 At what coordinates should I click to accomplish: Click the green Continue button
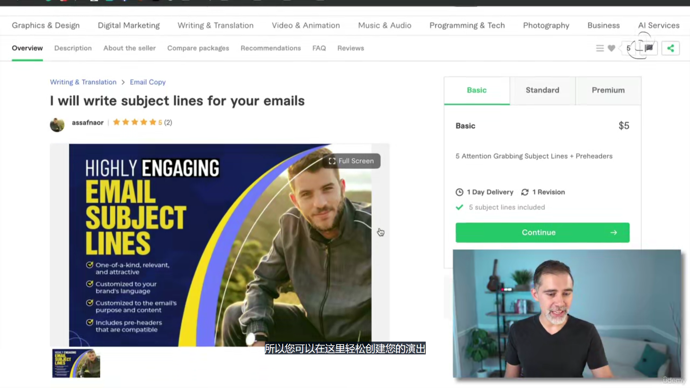(x=542, y=233)
